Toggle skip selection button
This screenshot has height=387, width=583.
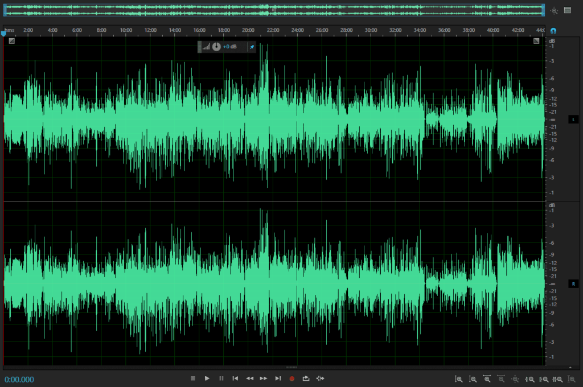320,378
